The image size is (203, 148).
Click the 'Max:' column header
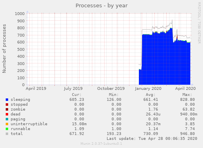pyautogui.click(x=187, y=95)
